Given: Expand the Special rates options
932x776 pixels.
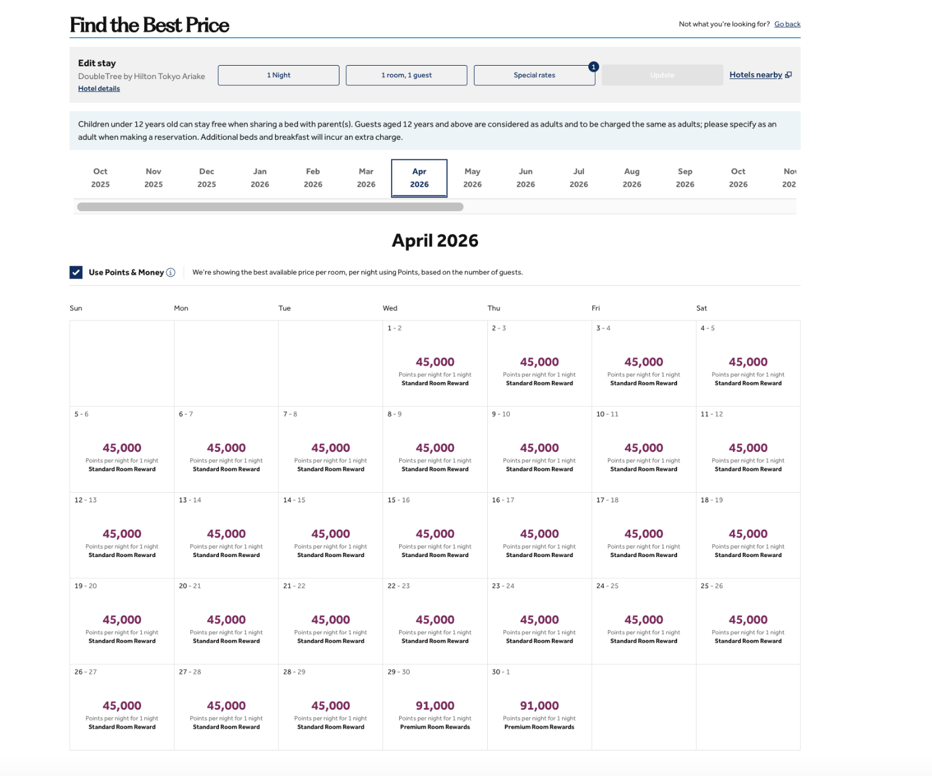Looking at the screenshot, I should [x=534, y=75].
